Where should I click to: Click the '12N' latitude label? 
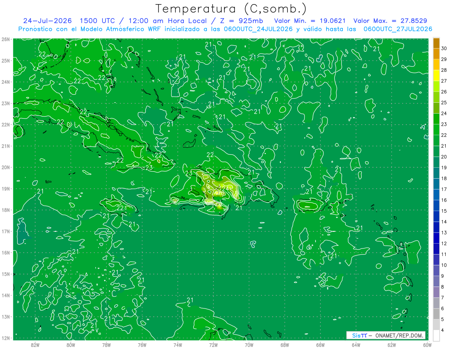tap(5, 338)
